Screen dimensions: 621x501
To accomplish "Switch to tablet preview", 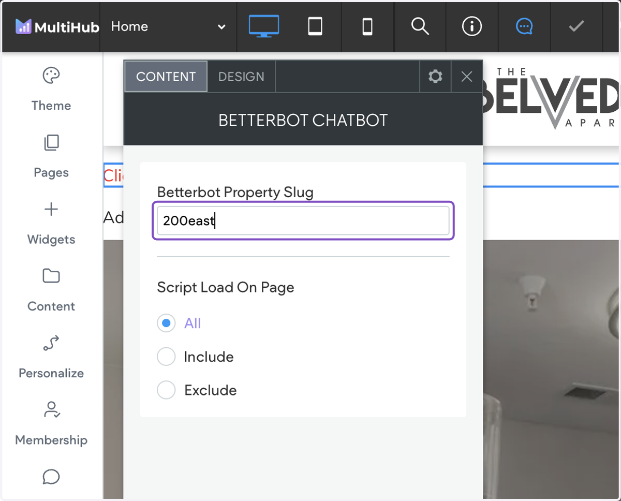I will tap(315, 26).
